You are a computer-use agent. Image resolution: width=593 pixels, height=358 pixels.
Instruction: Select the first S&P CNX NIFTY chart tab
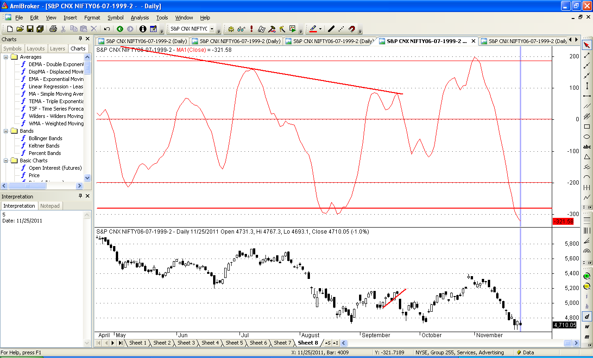(142, 41)
